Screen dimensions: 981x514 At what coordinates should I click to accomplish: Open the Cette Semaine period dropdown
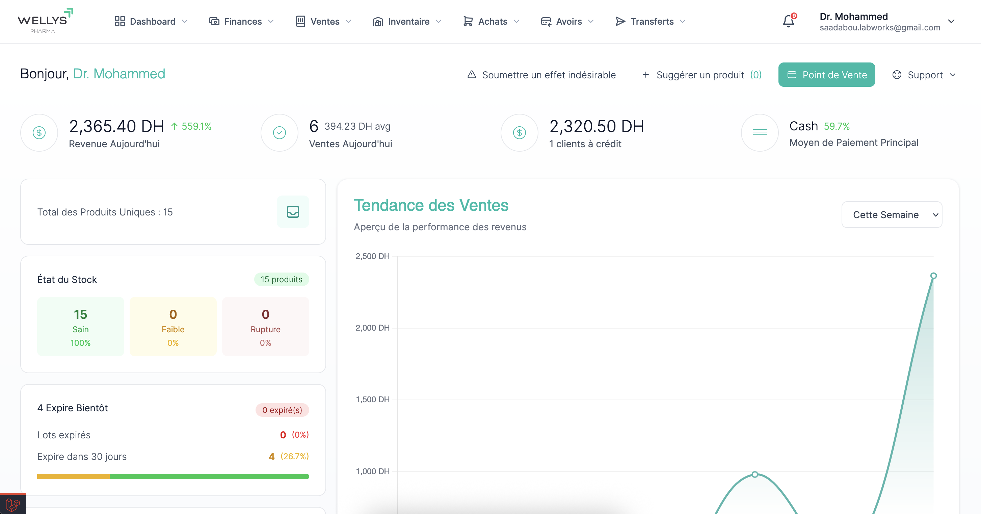point(892,214)
